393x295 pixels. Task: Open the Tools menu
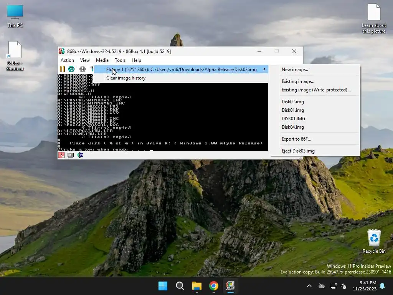point(120,60)
